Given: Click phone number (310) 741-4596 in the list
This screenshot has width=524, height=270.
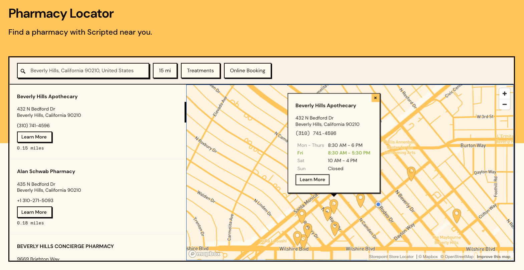Looking at the screenshot, I should 33,126.
